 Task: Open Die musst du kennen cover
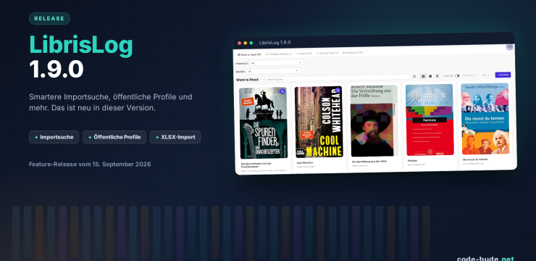(x=485, y=119)
